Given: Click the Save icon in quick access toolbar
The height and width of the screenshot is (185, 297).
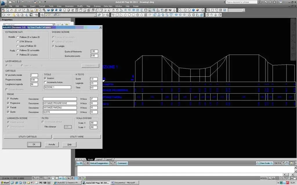Looking at the screenshot, I should pyautogui.click(x=19, y=2).
